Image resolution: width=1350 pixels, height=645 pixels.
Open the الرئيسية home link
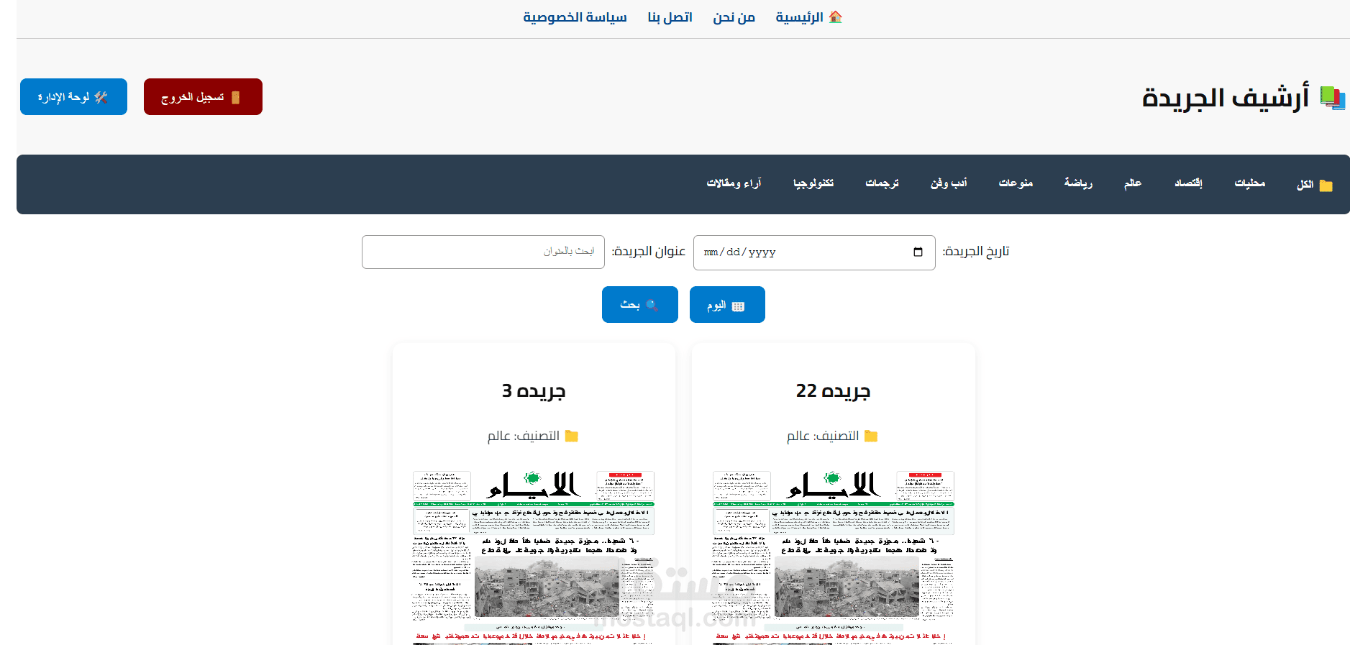(x=808, y=17)
